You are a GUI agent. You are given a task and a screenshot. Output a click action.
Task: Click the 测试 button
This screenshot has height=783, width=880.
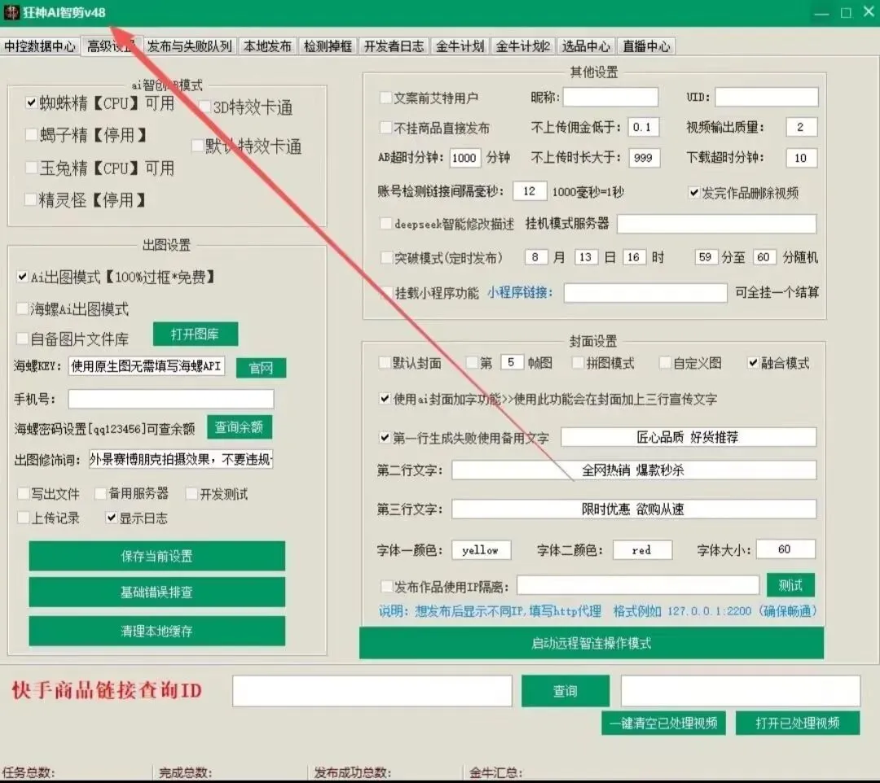(x=790, y=586)
